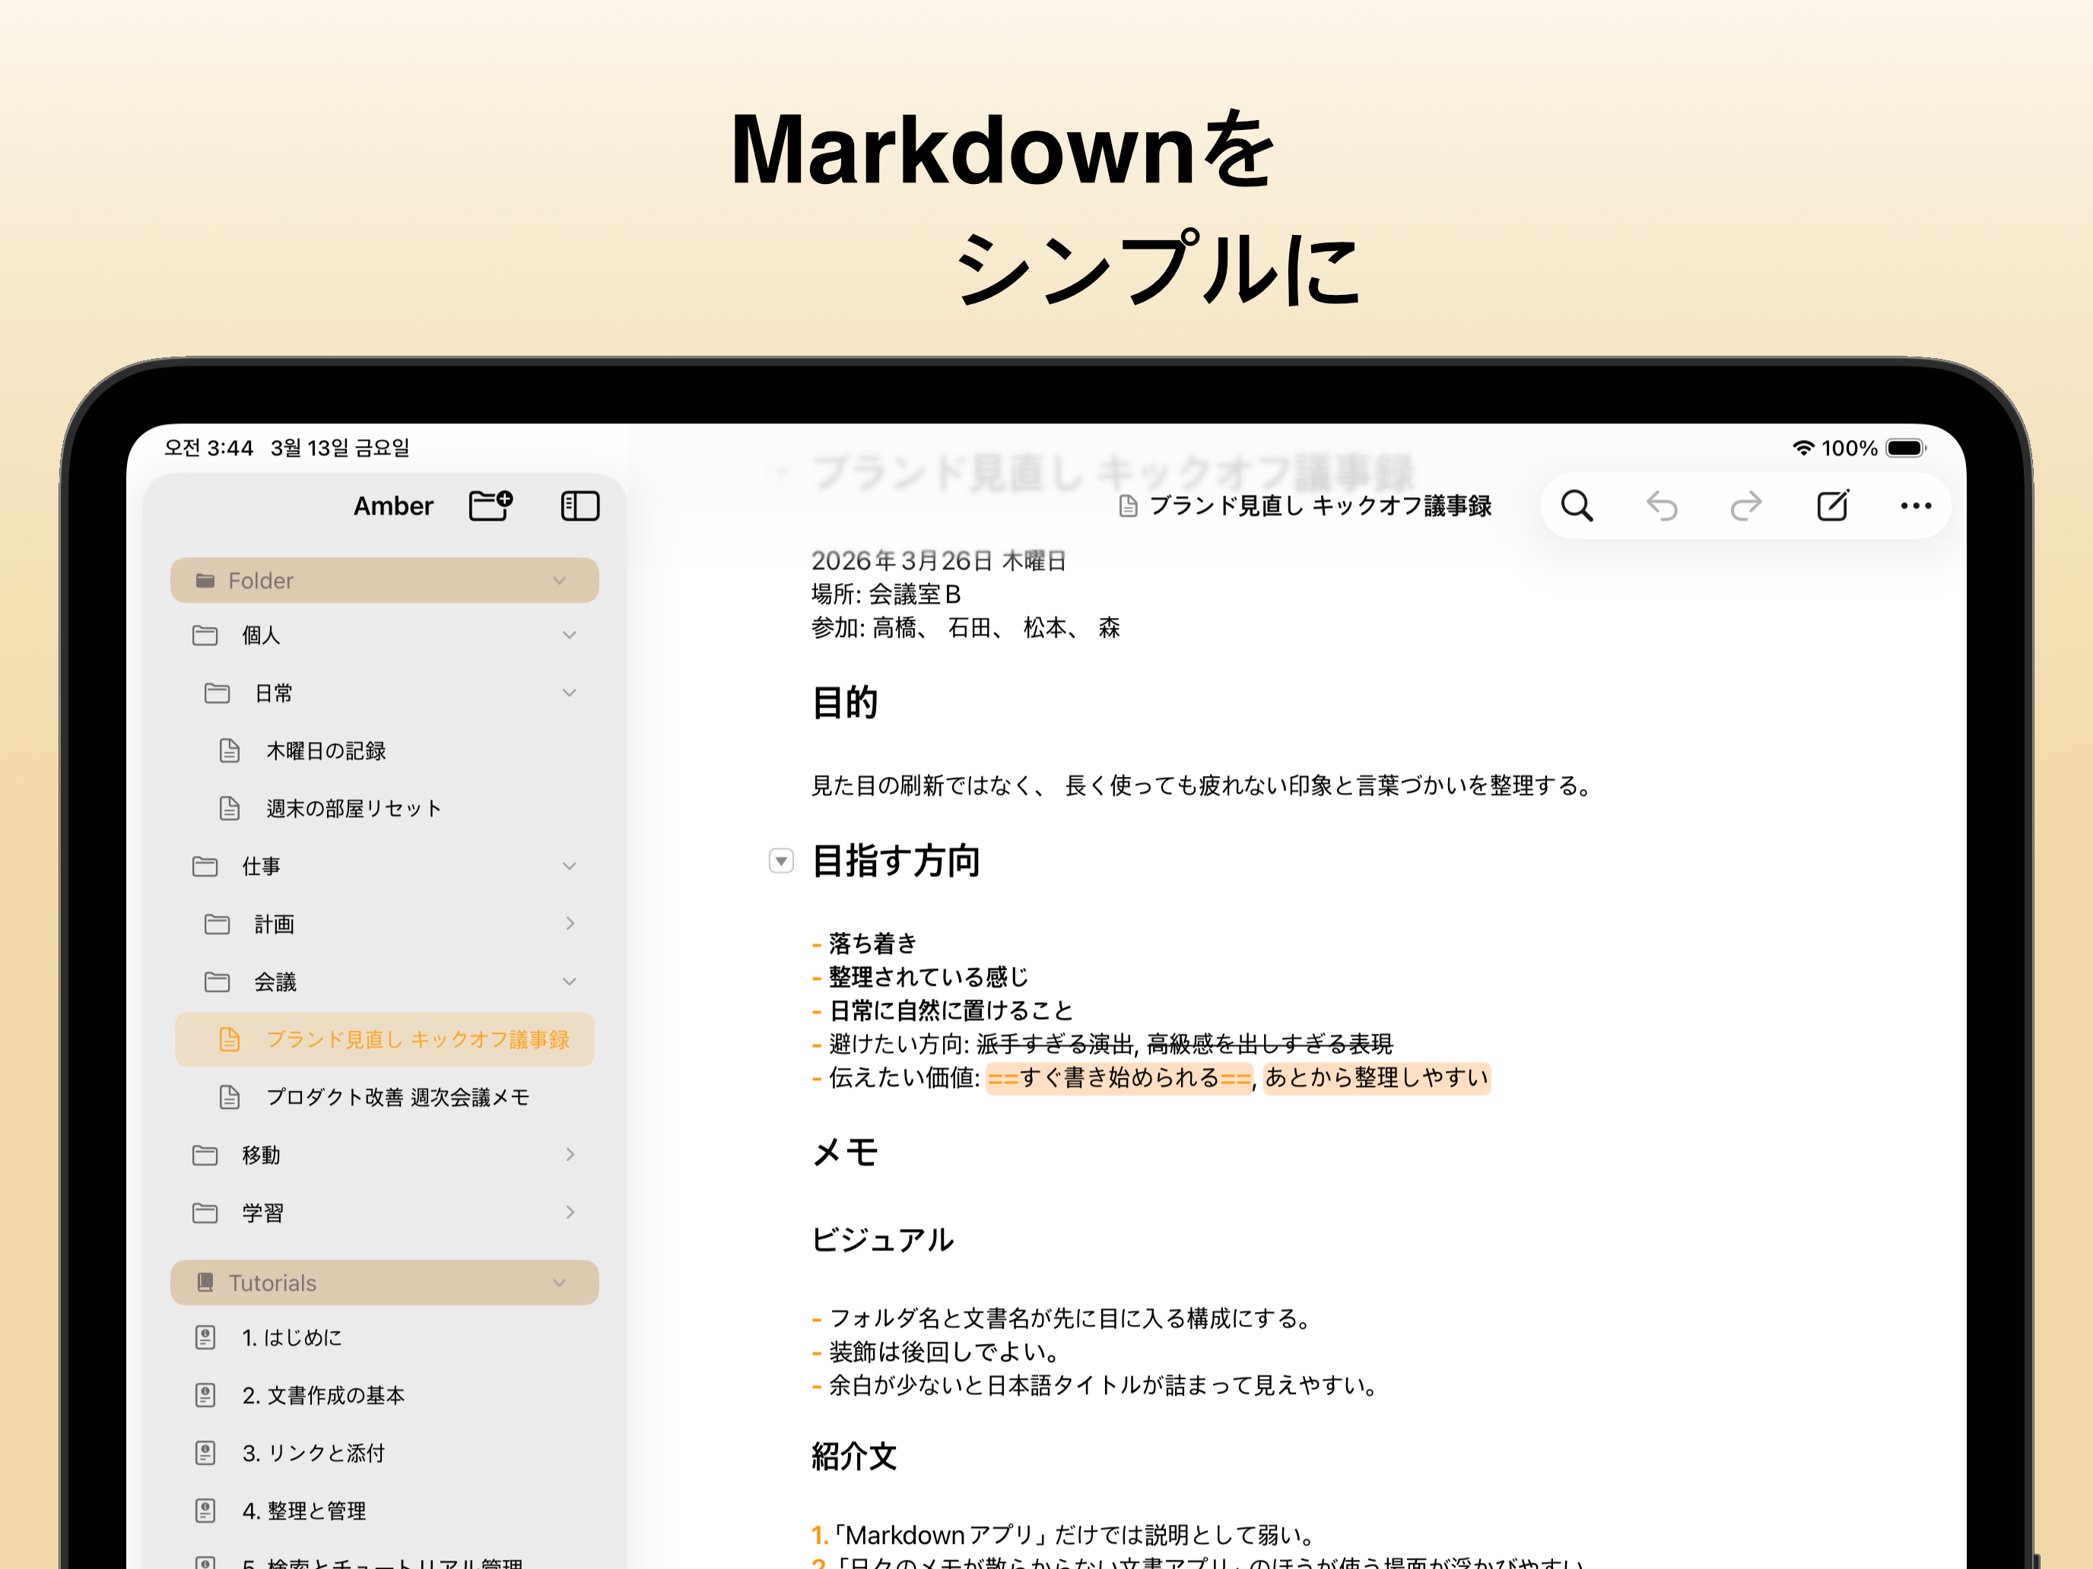Viewport: 2093px width, 1569px height.
Task: Open the 2. 文書作成の基本 tutorial
Action: click(323, 1395)
